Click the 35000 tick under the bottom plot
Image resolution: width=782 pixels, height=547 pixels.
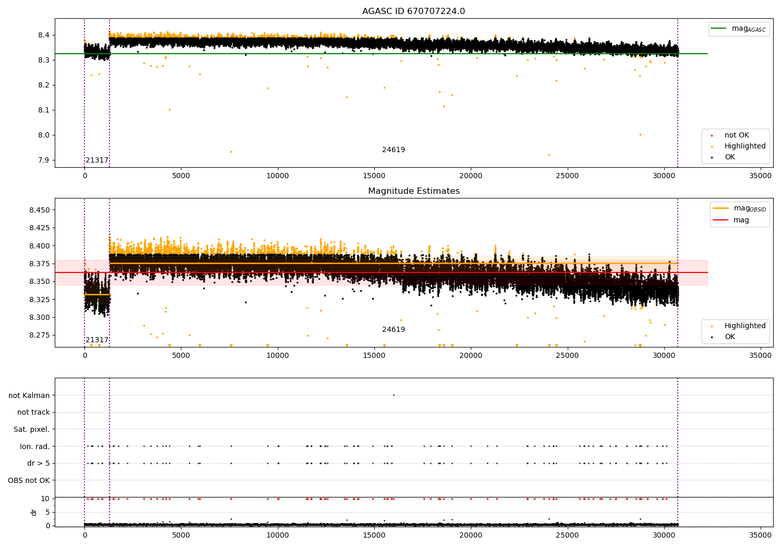point(760,535)
